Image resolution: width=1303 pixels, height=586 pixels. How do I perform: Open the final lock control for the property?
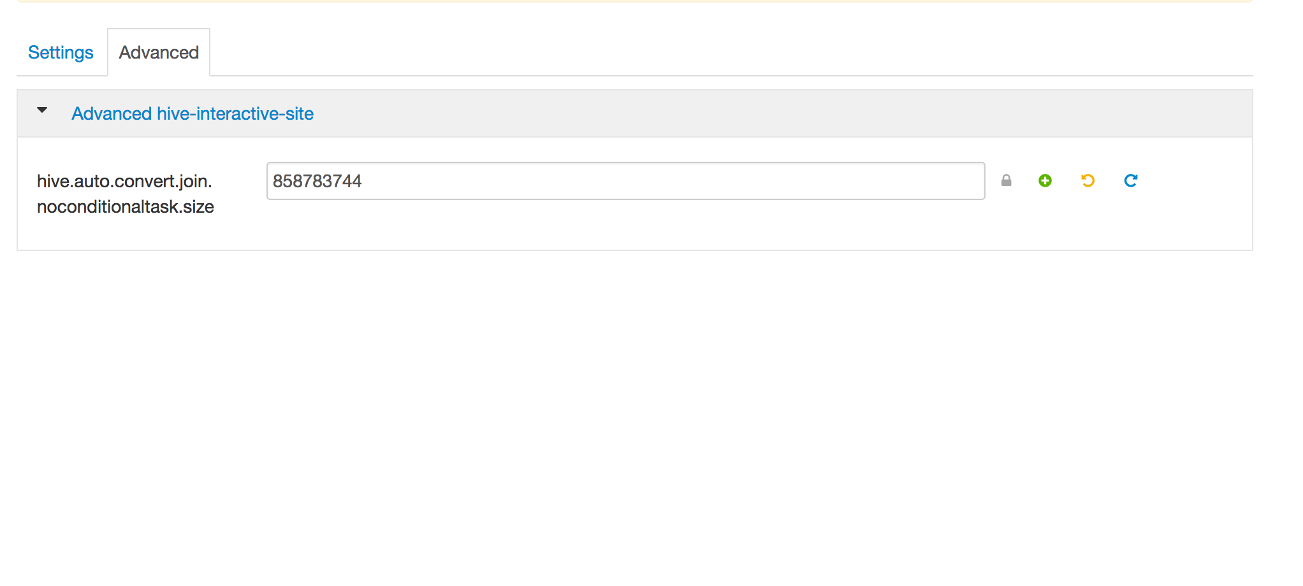(x=1007, y=181)
